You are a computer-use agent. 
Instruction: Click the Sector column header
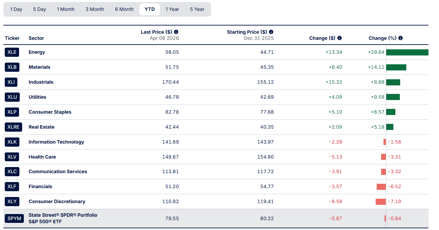point(36,38)
